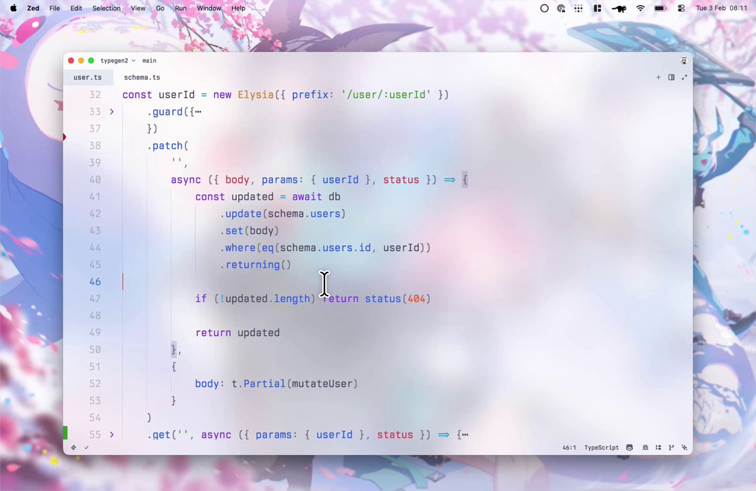Switch to the user.ts tab
The height and width of the screenshot is (491, 756).
pyautogui.click(x=88, y=78)
